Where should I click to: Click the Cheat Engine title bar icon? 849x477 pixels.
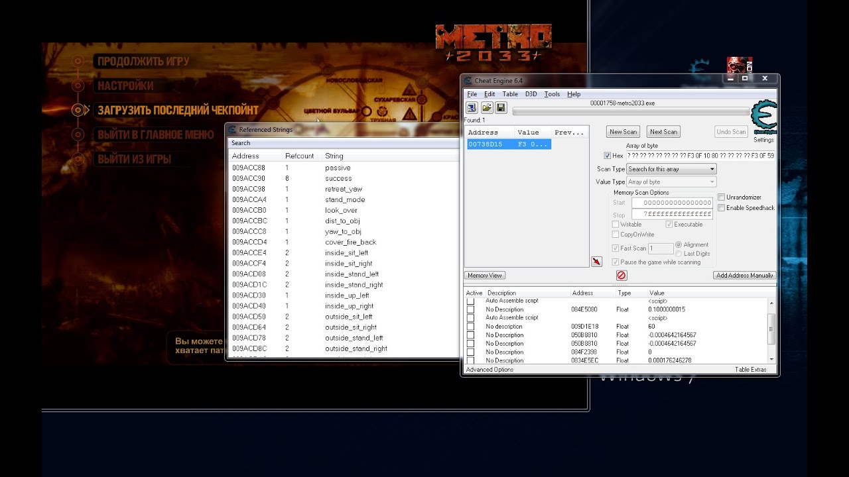(x=468, y=80)
